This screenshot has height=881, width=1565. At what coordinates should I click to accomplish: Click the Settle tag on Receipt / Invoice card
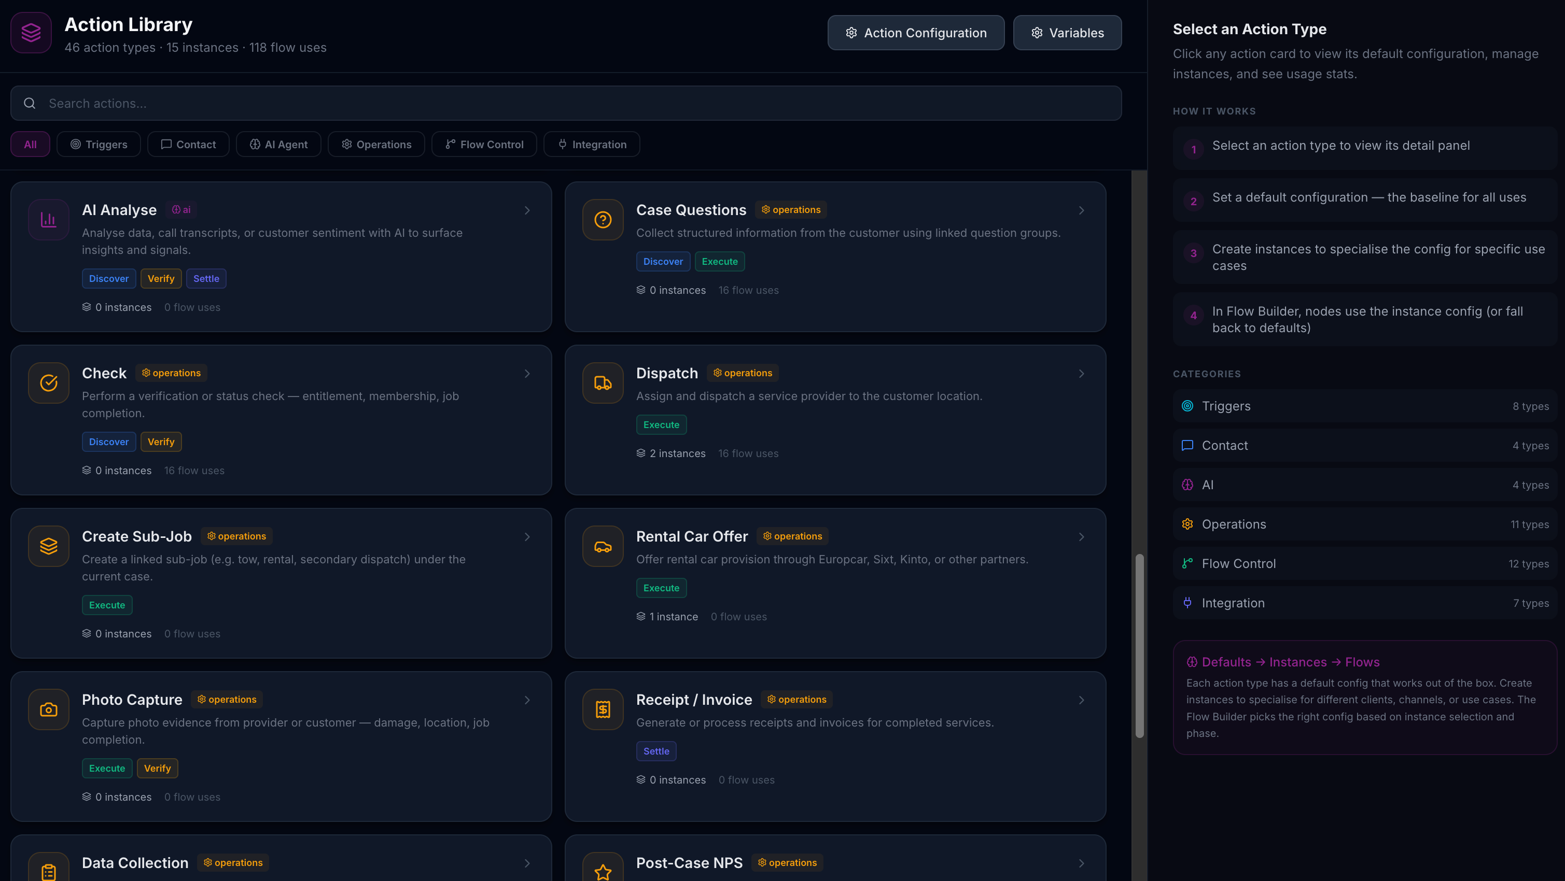pos(656,751)
